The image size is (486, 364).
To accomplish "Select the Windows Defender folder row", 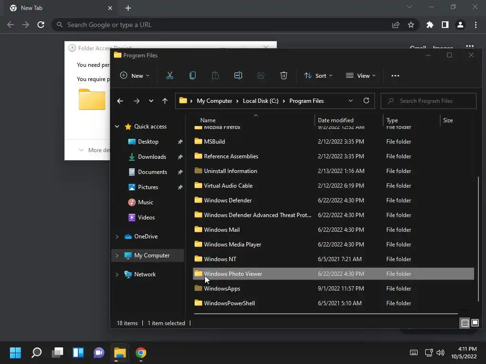I will pos(333,200).
